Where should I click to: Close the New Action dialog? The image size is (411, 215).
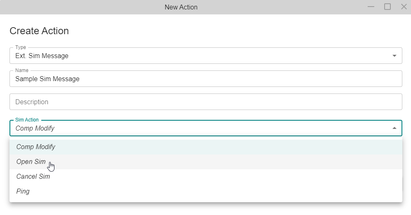(404, 7)
